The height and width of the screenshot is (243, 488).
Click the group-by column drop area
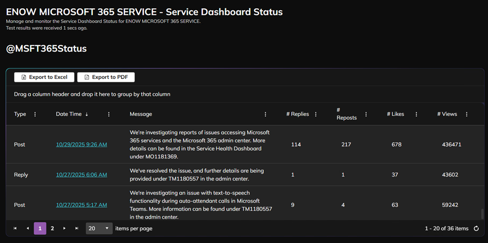(x=245, y=94)
